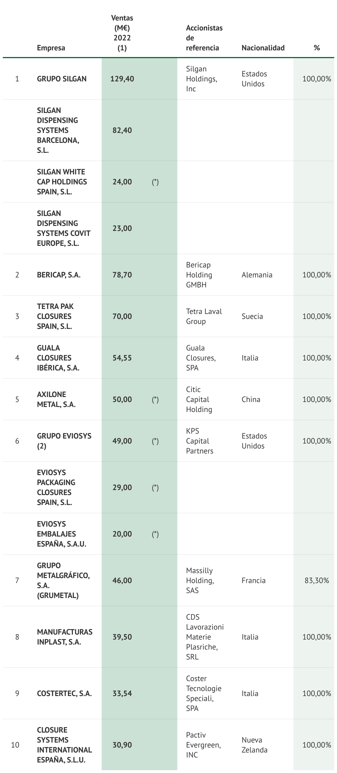The height and width of the screenshot is (773, 337).
Task: Click the asterisk note beside 24,00
Action: click(155, 182)
